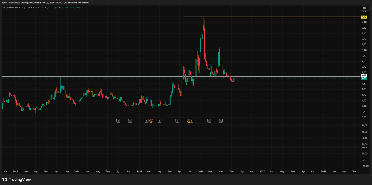Click the A1,87 open value
The width and height of the screenshot is (372, 185).
click(x=41, y=7)
